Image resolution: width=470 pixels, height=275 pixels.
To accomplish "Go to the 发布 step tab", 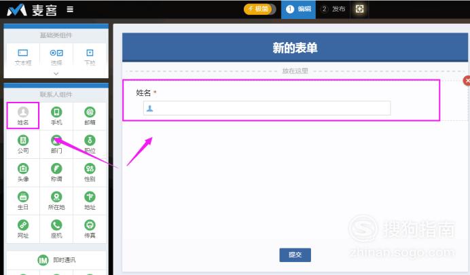I will [x=333, y=10].
